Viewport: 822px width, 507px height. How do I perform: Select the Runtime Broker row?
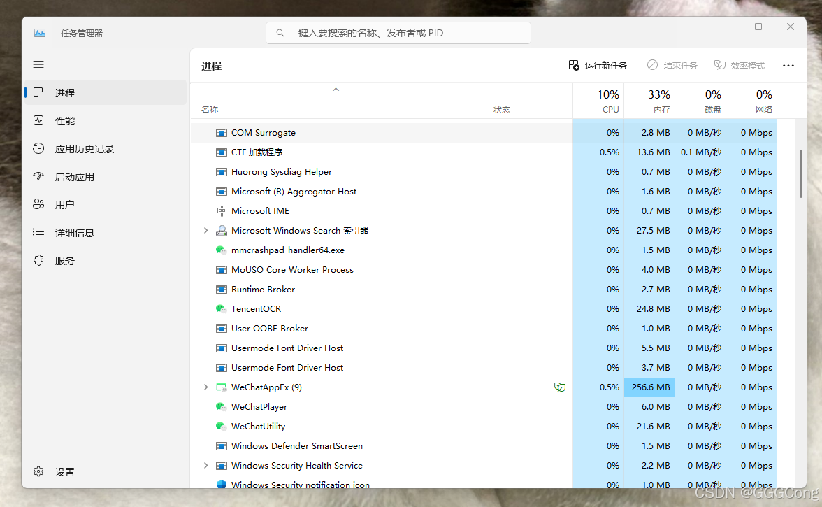[484, 290]
